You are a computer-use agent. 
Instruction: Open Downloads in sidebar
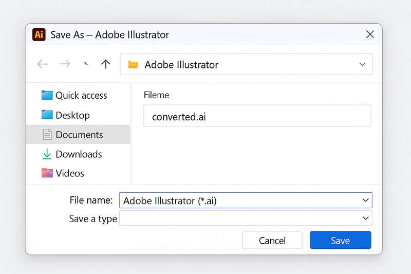coord(78,154)
